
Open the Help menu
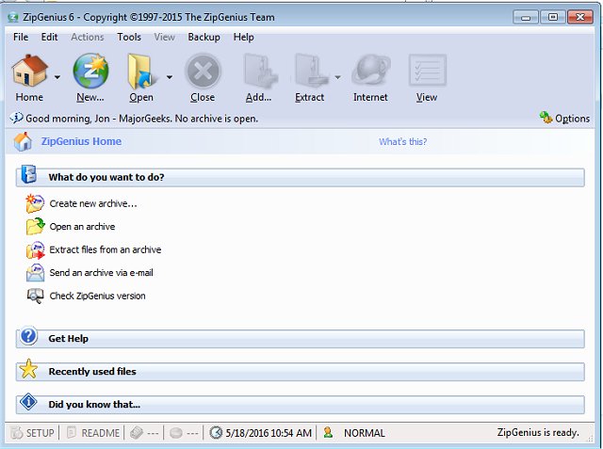click(x=243, y=38)
